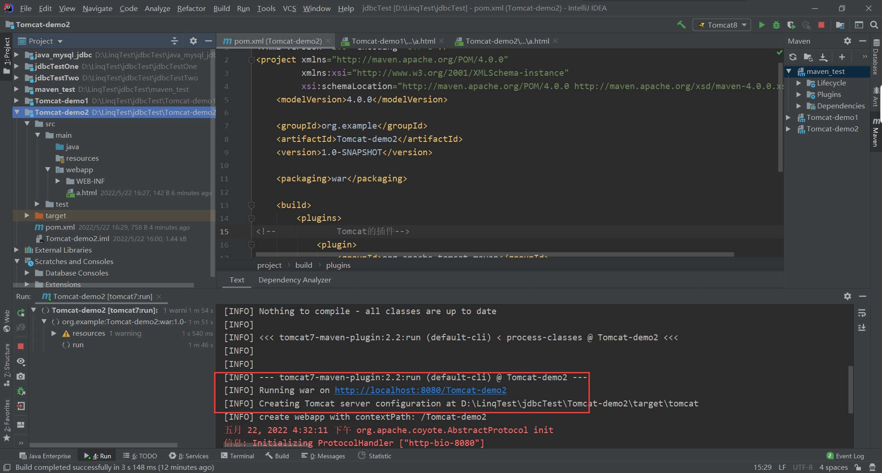
Task: Click the editor horizontal scrollbar
Action: [495, 254]
